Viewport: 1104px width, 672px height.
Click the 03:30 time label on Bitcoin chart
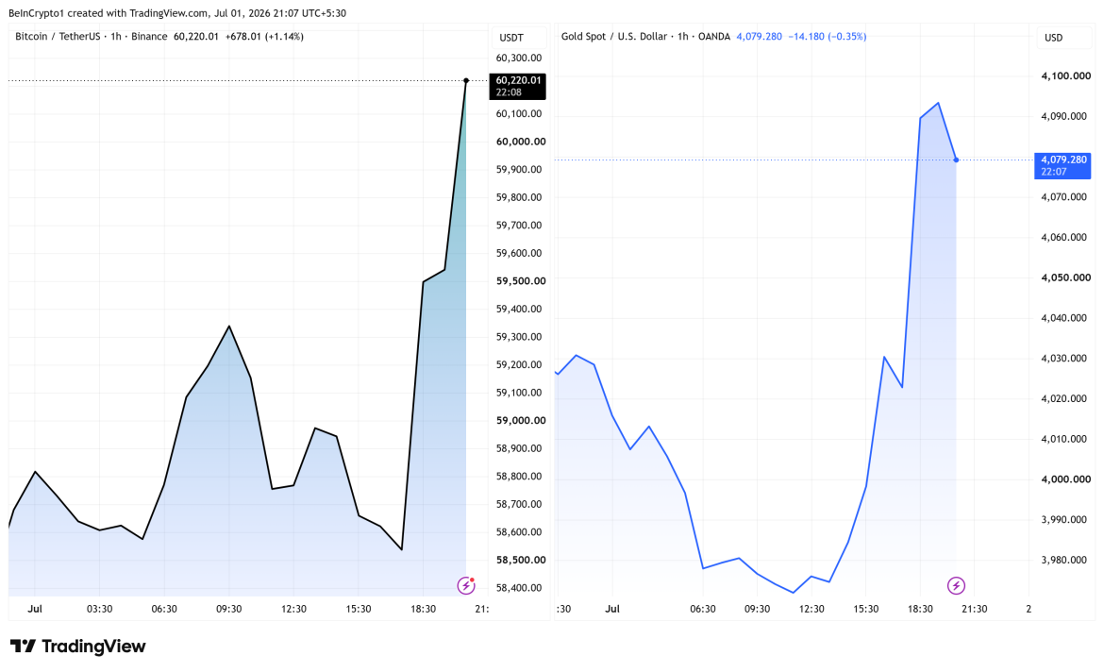(x=99, y=609)
